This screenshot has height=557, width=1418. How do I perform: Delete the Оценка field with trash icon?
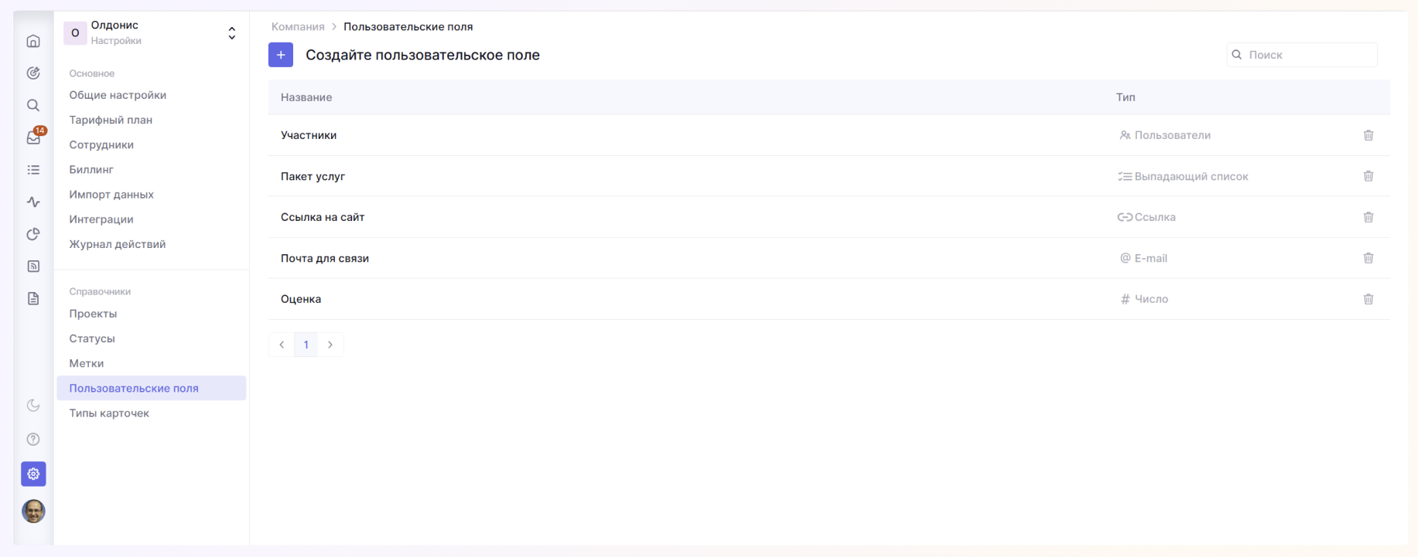[1368, 299]
